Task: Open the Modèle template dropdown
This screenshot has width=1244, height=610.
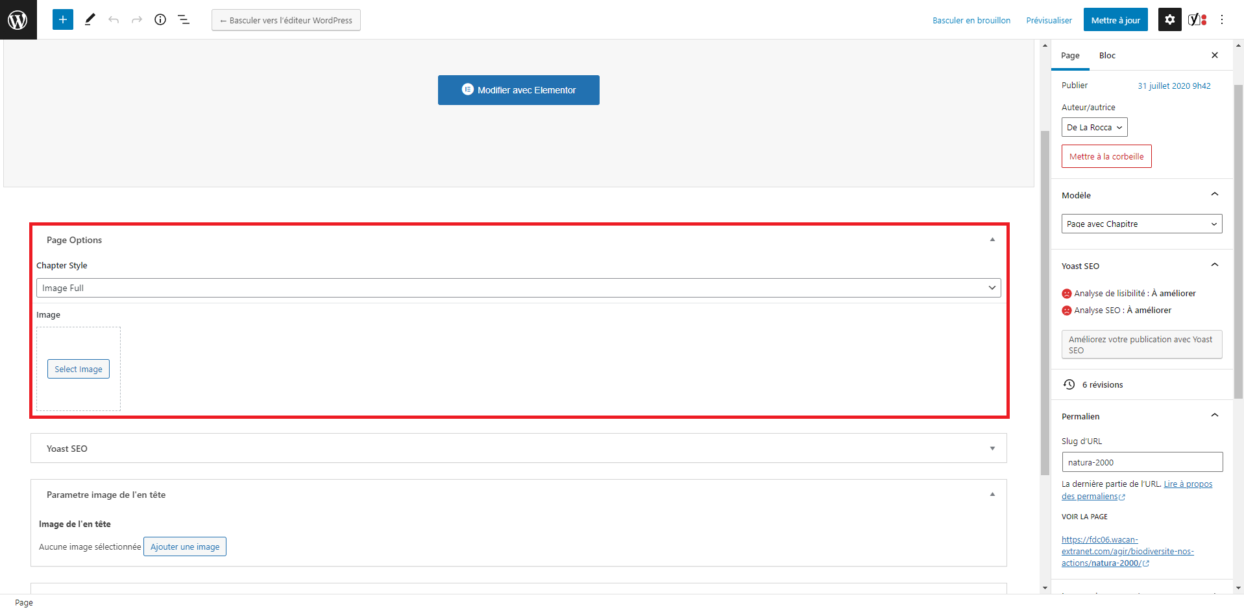Action: click(x=1141, y=224)
